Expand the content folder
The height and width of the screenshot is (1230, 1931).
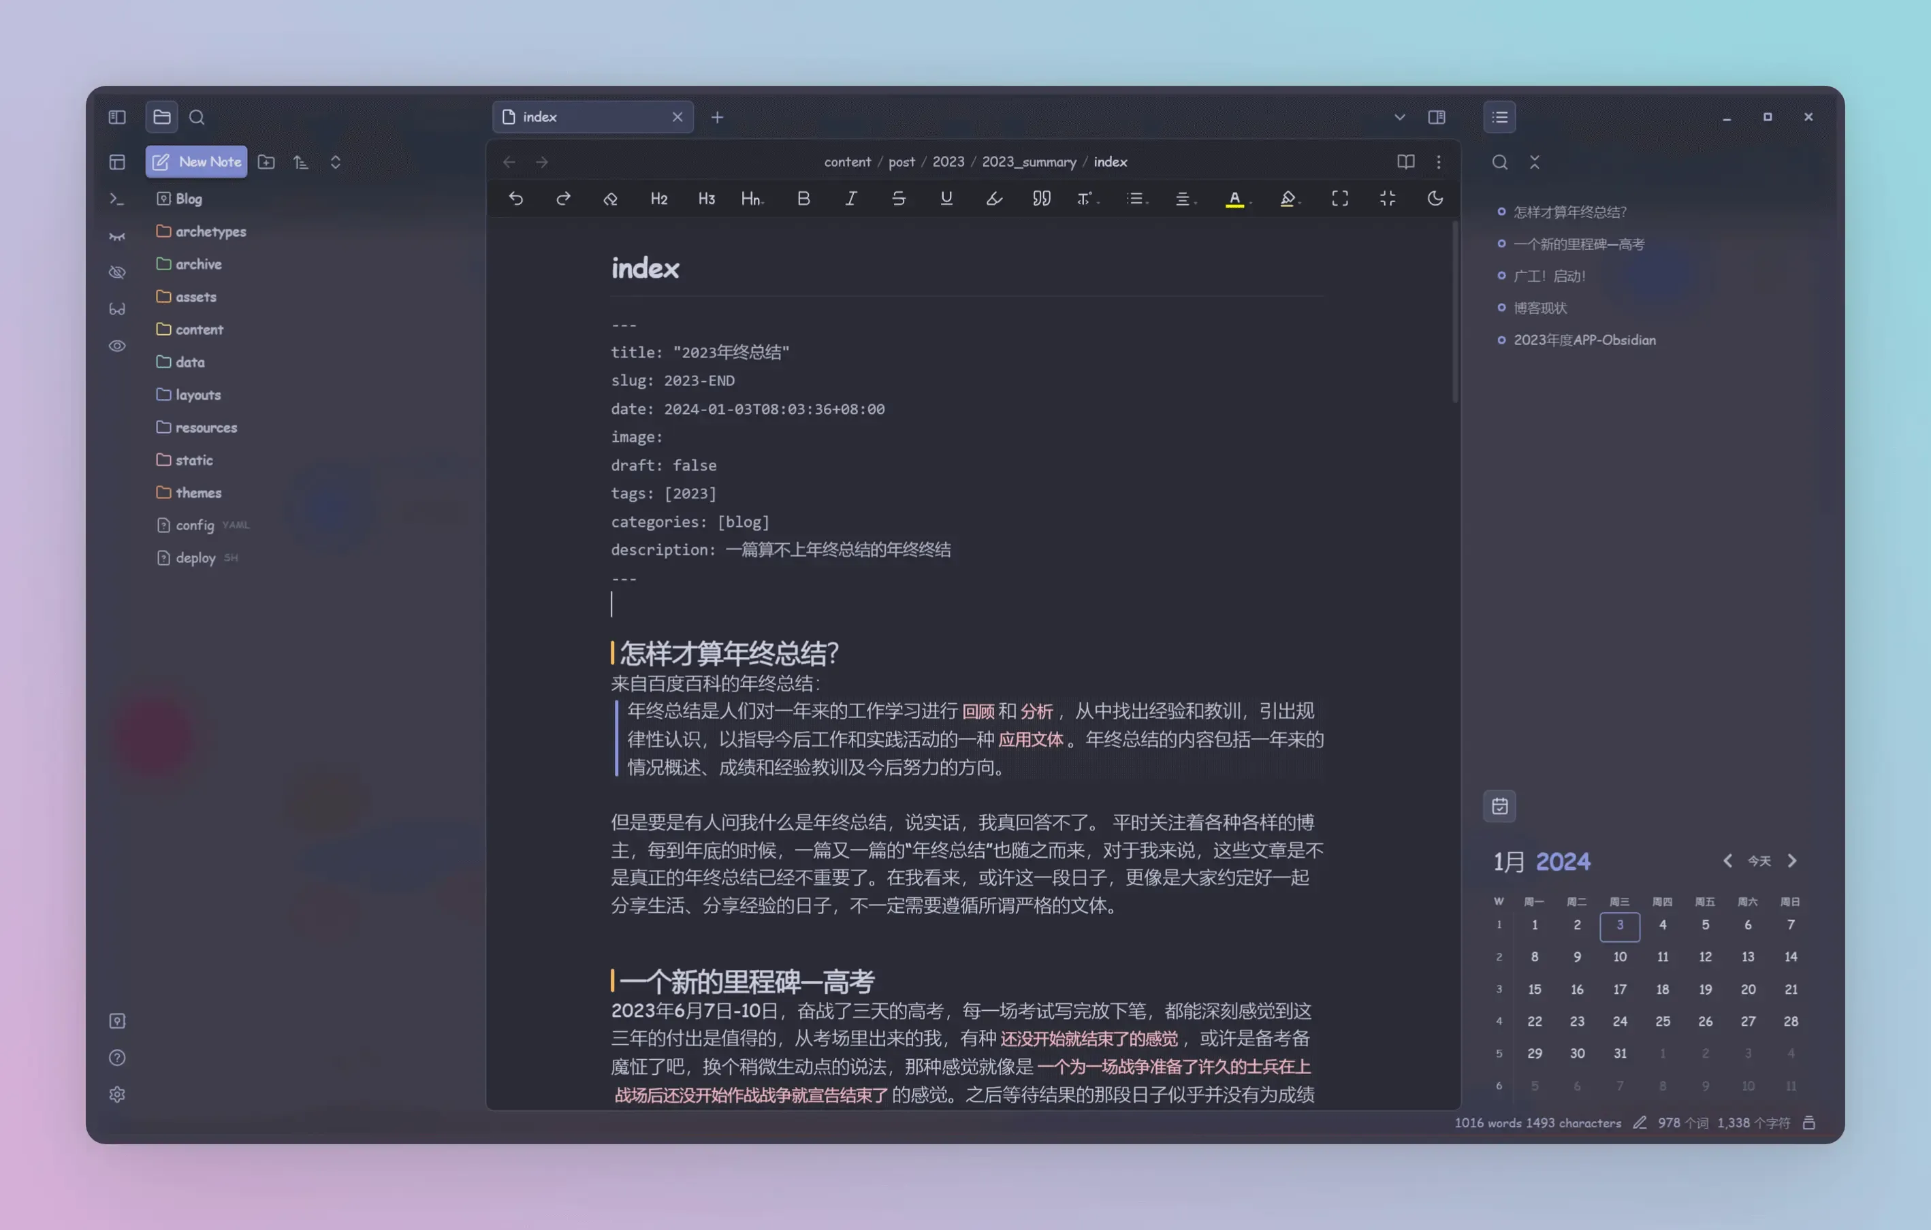click(199, 329)
